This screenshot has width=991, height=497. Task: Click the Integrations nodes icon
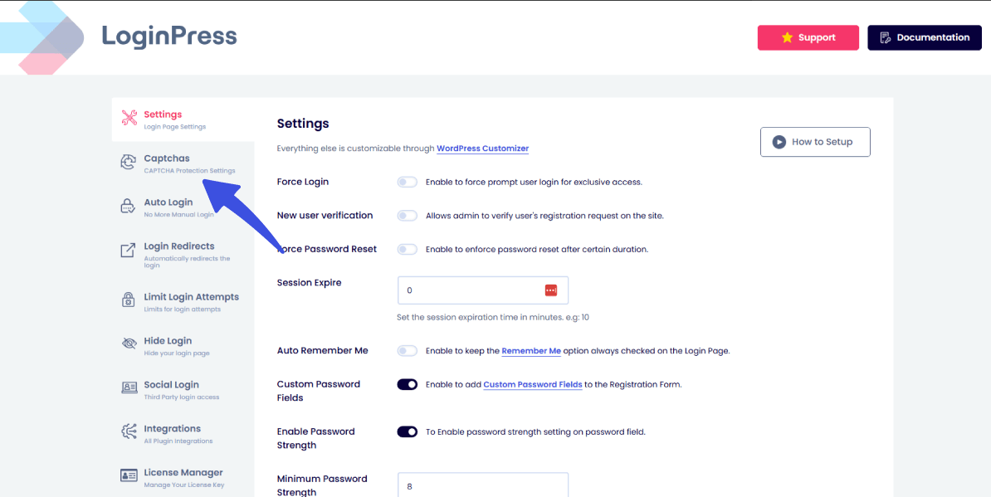tap(129, 432)
